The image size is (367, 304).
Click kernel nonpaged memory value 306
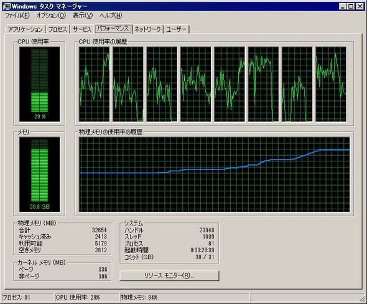click(x=103, y=277)
